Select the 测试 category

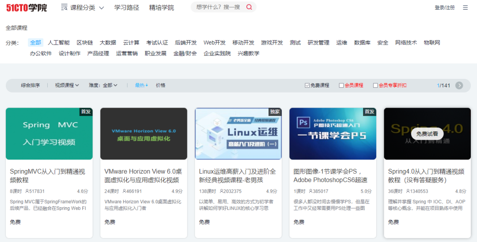(295, 42)
